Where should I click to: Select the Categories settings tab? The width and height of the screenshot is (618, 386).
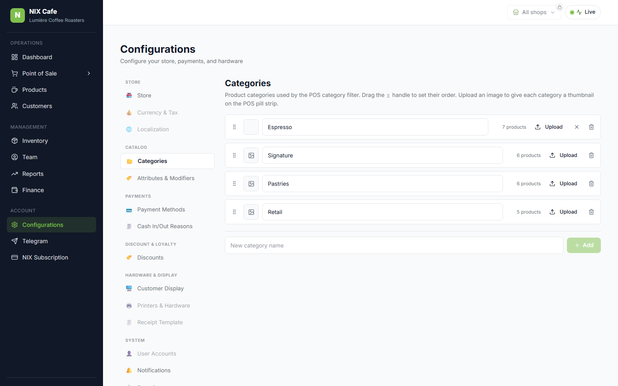tap(167, 161)
